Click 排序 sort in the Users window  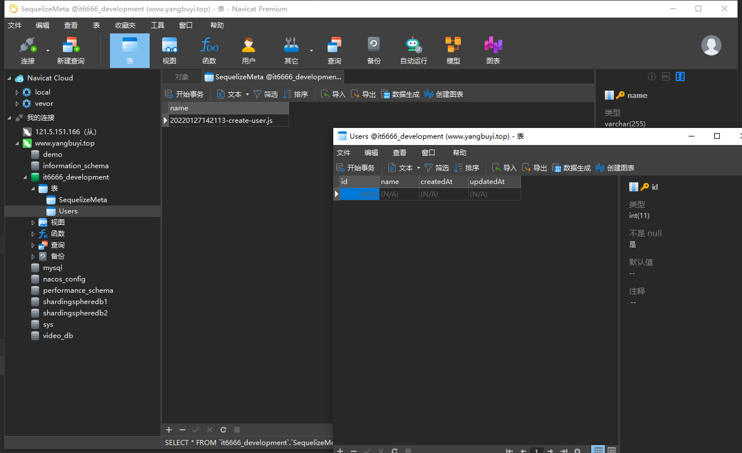click(x=467, y=168)
